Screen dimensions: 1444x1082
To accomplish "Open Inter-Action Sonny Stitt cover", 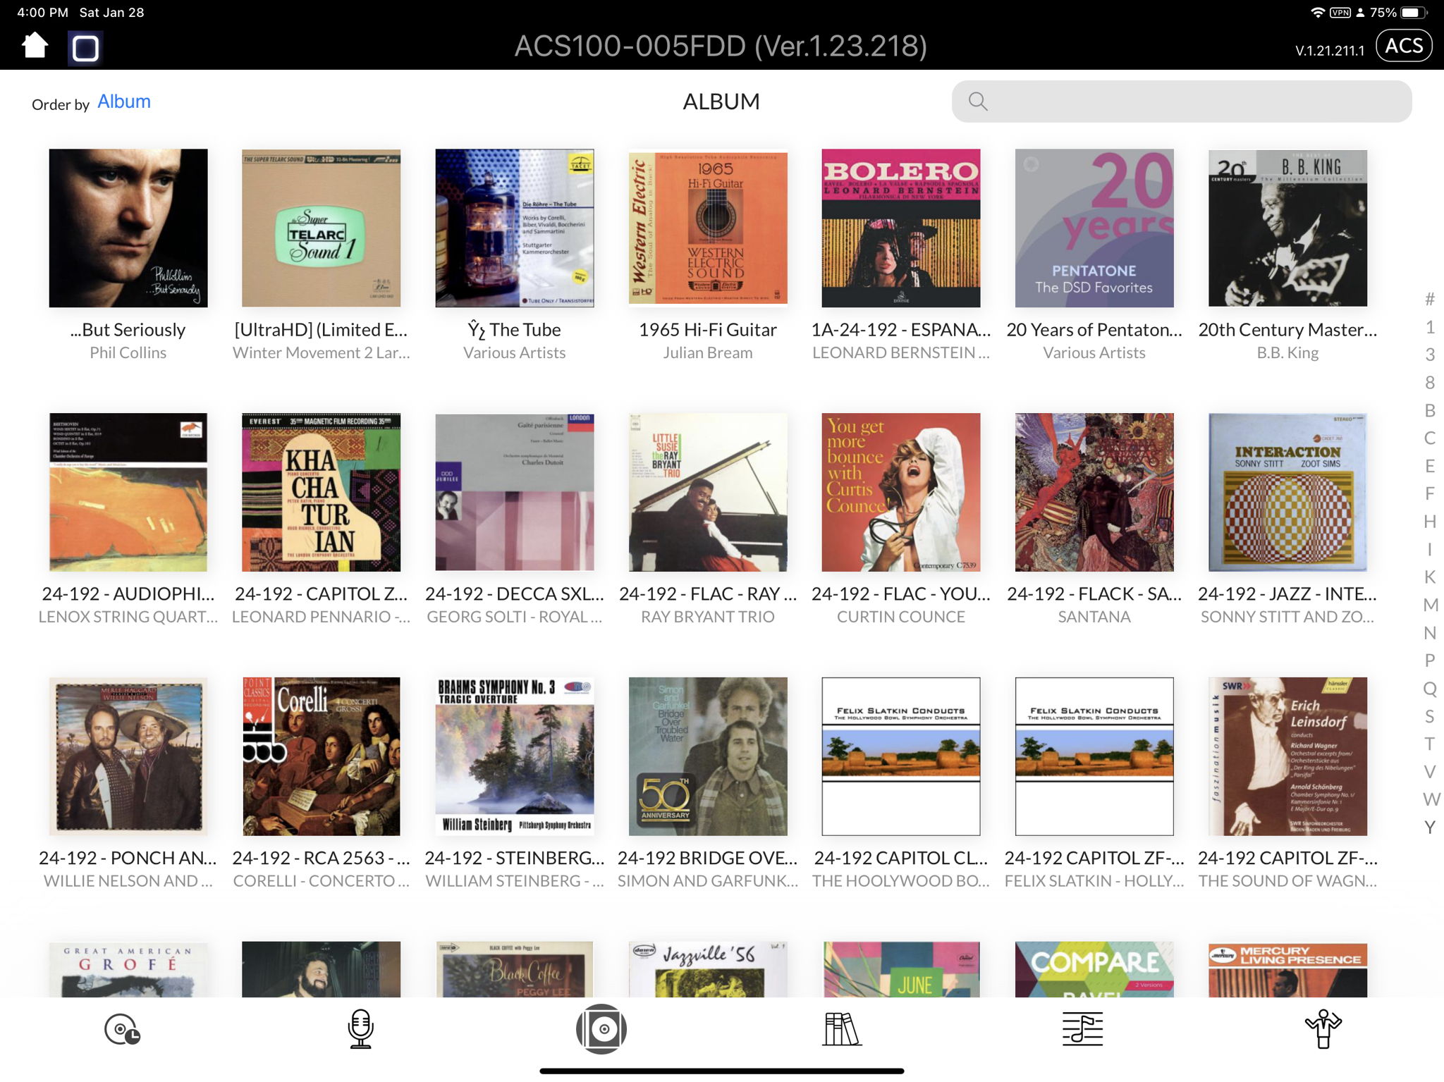I will (1287, 492).
